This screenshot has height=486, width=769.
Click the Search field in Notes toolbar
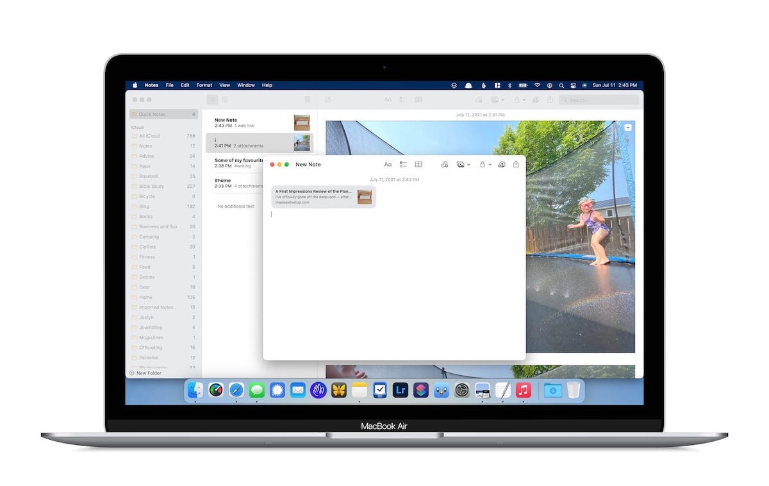click(599, 100)
